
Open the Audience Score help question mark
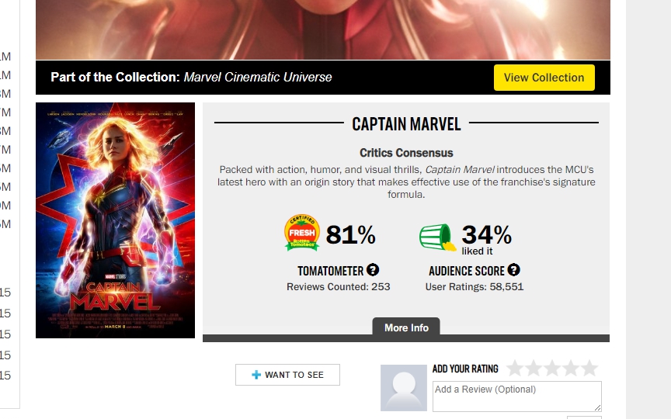coord(513,270)
